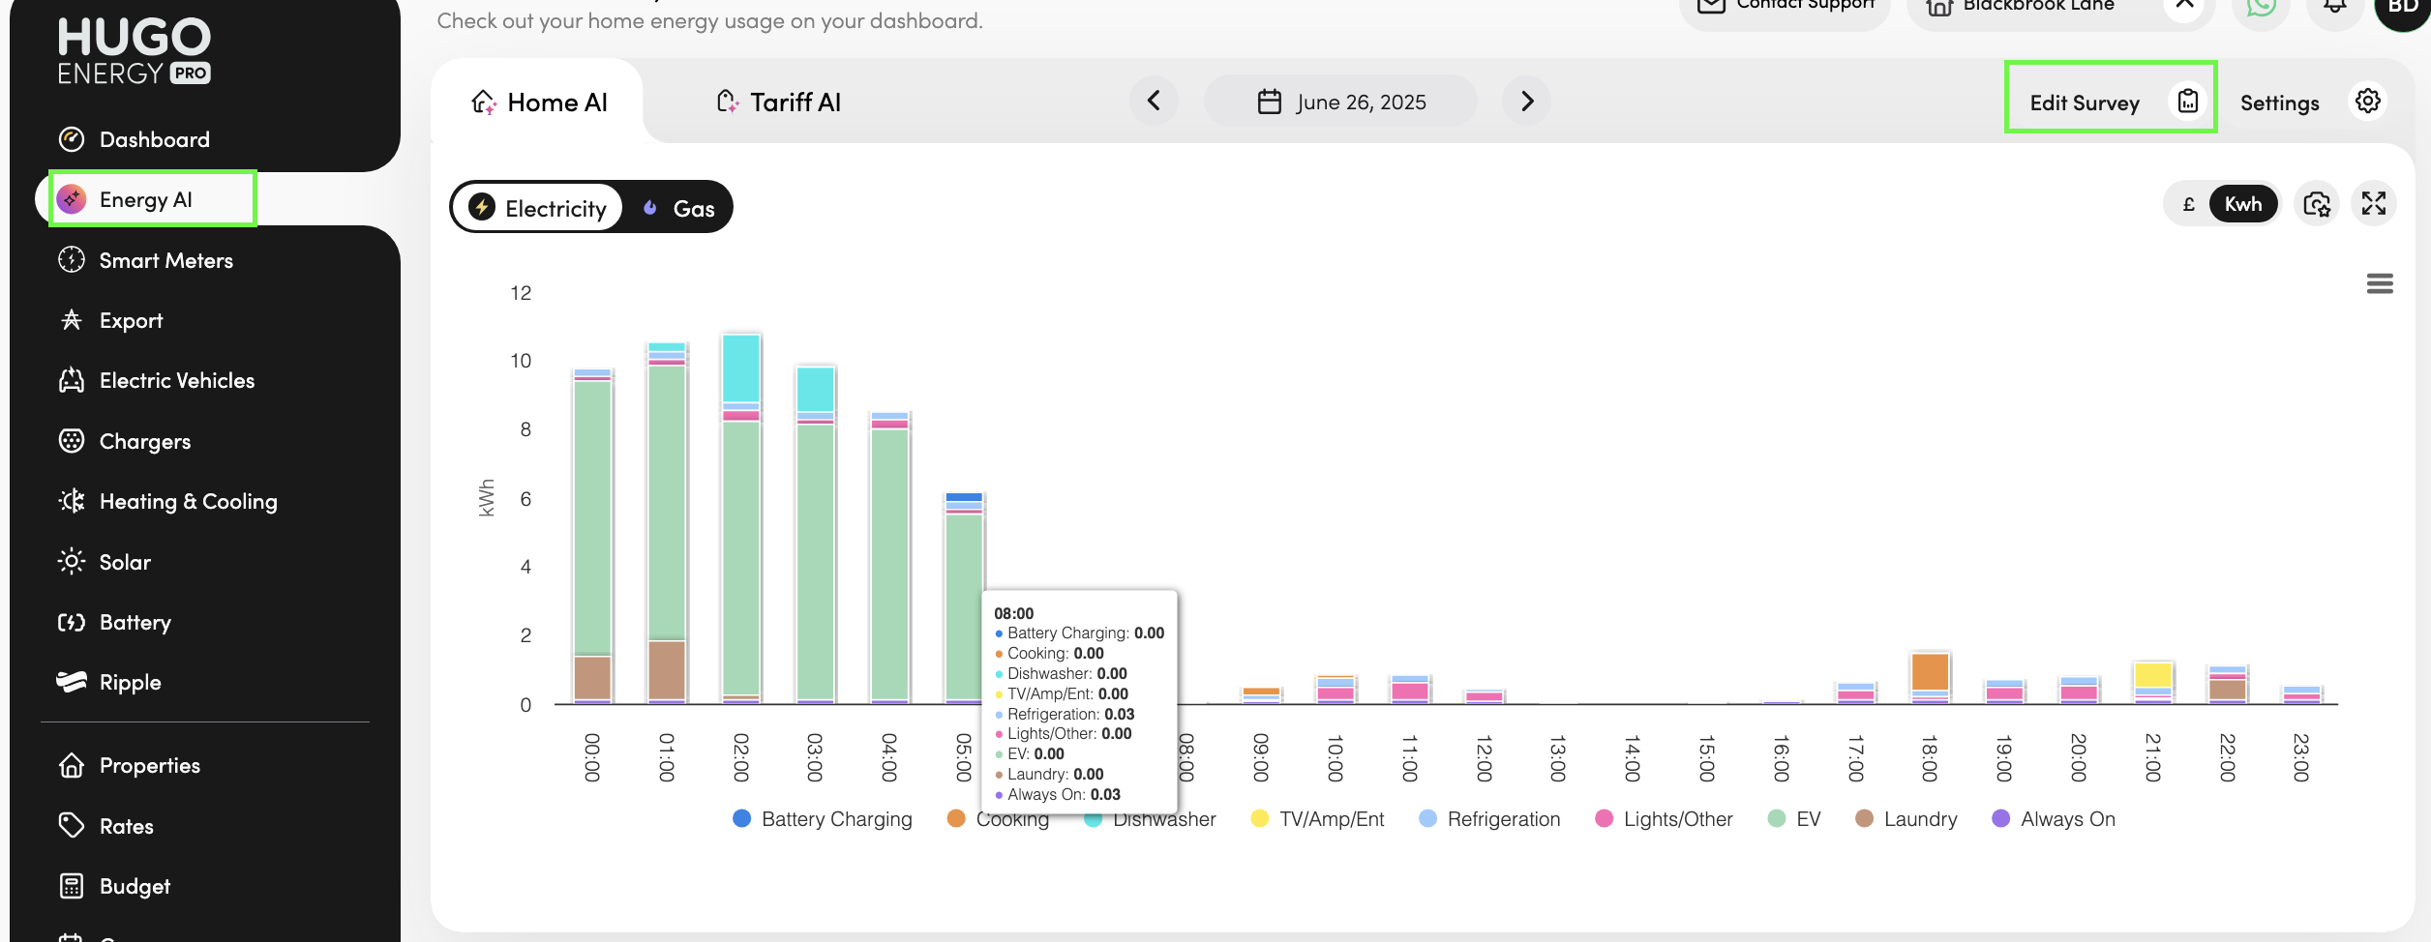The image size is (2431, 942).
Task: Open the chart hamburger menu icon
Action: [2379, 283]
